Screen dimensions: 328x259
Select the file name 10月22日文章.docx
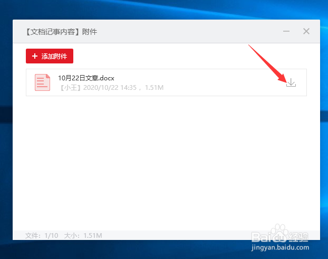point(86,78)
